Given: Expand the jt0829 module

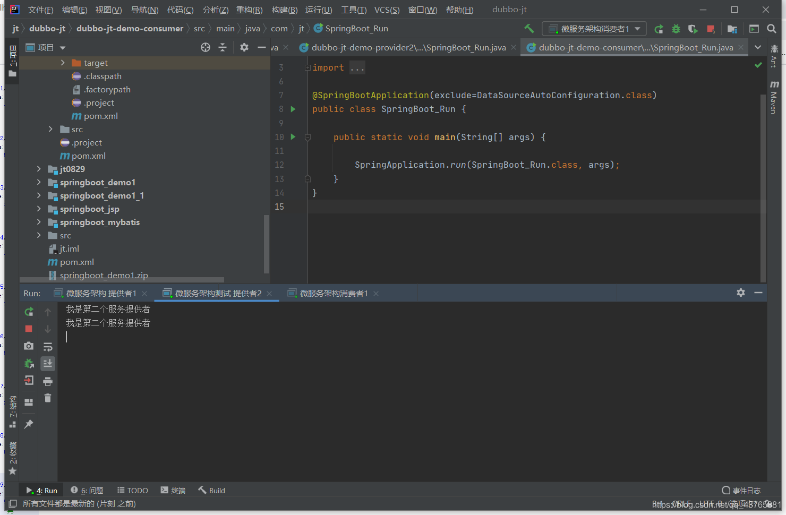Looking at the screenshot, I should tap(39, 169).
